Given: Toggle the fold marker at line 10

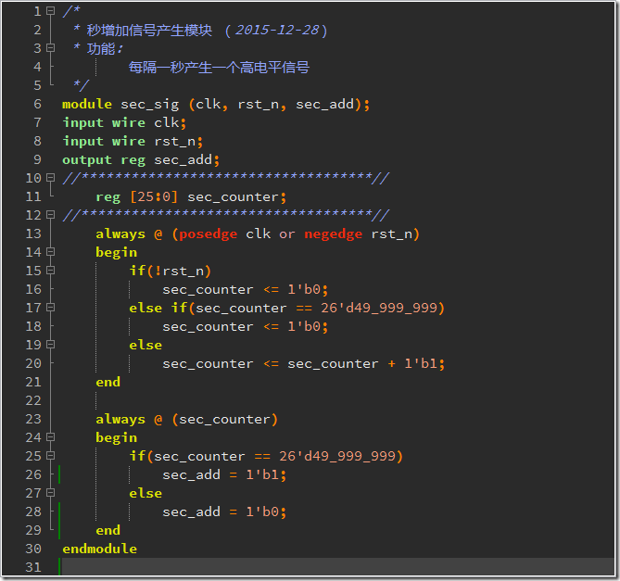Looking at the screenshot, I should (50, 178).
